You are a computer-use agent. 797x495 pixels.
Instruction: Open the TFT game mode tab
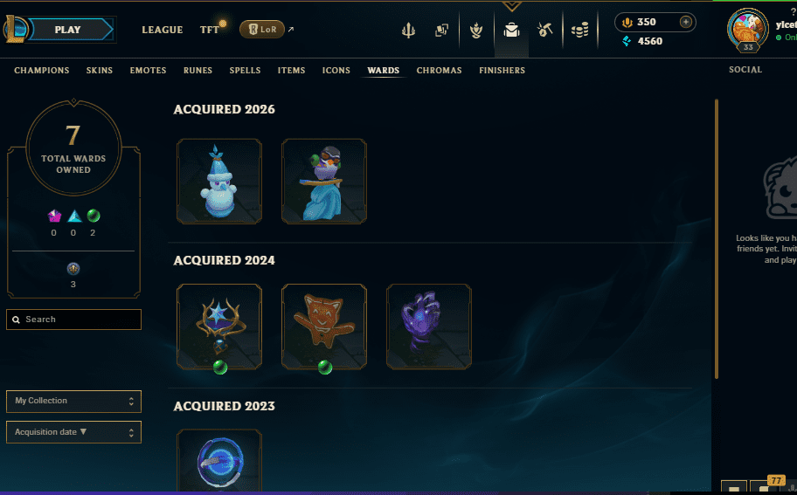210,30
